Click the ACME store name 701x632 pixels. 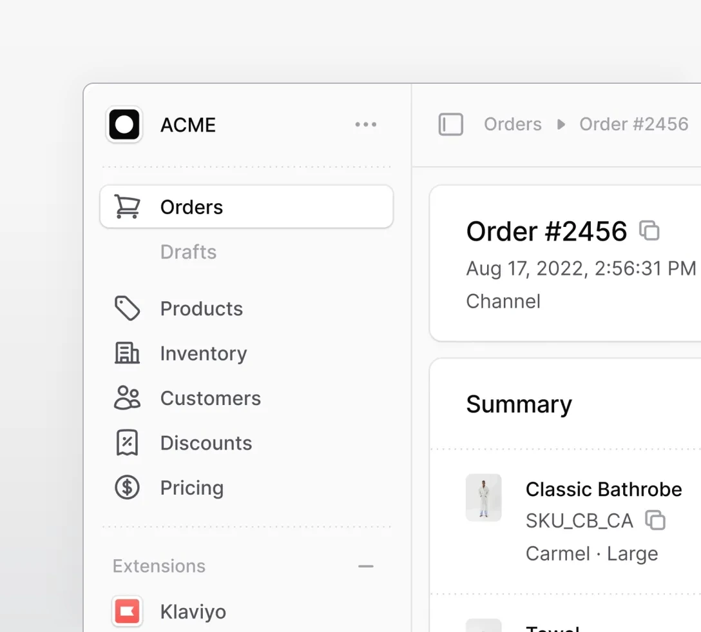187,125
